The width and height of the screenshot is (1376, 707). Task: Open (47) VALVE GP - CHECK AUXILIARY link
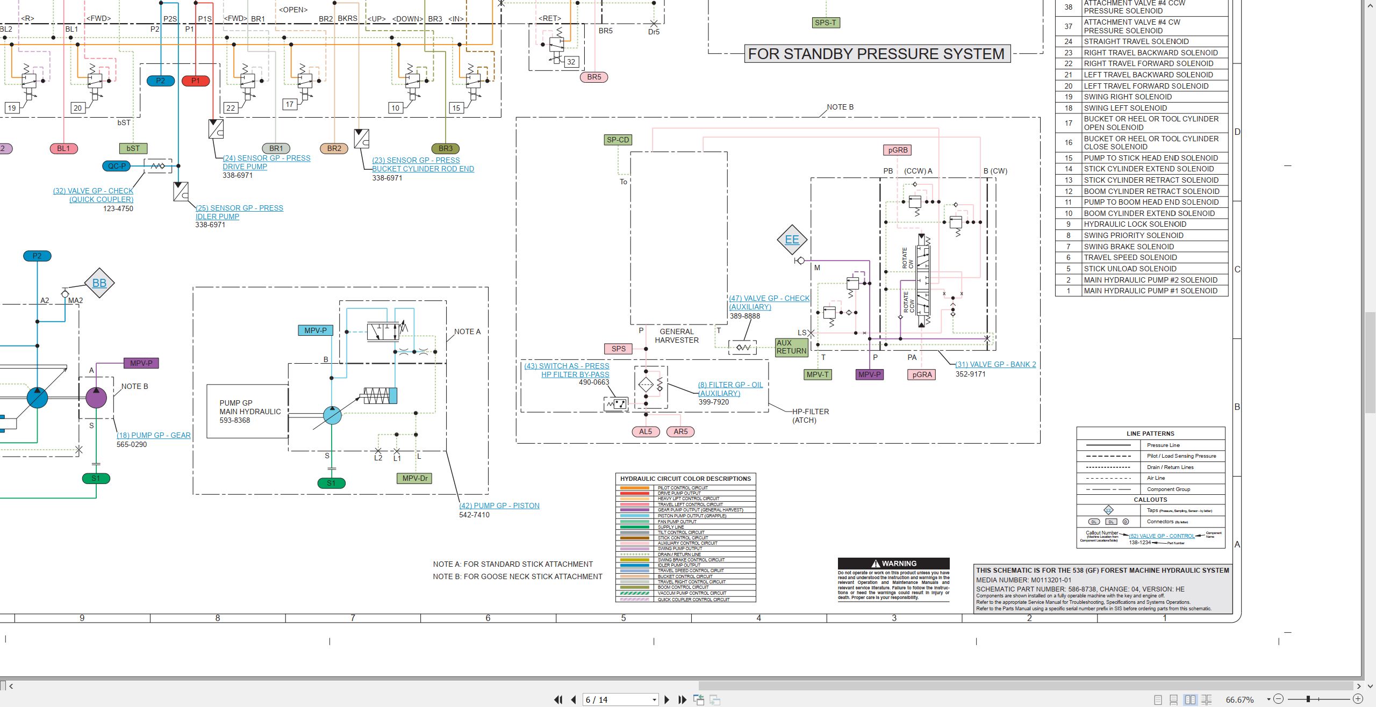(x=769, y=302)
